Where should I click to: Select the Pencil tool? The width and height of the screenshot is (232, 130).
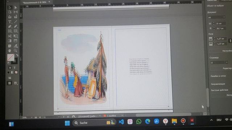pos(16,26)
